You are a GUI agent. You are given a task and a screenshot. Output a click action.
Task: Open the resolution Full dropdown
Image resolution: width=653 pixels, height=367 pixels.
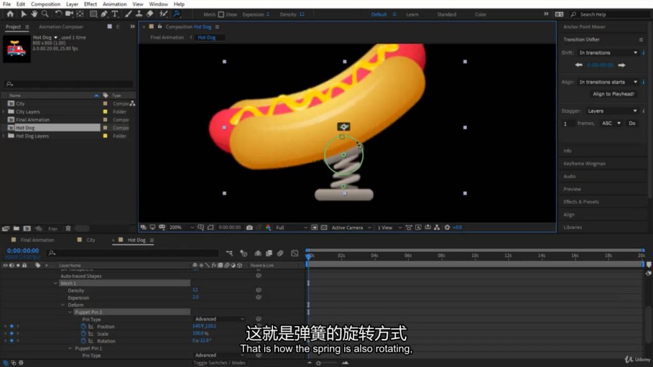291,227
